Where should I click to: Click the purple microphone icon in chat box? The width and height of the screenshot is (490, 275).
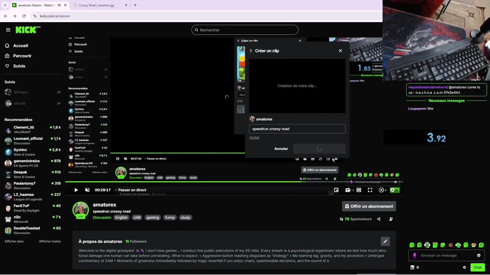coord(415,256)
